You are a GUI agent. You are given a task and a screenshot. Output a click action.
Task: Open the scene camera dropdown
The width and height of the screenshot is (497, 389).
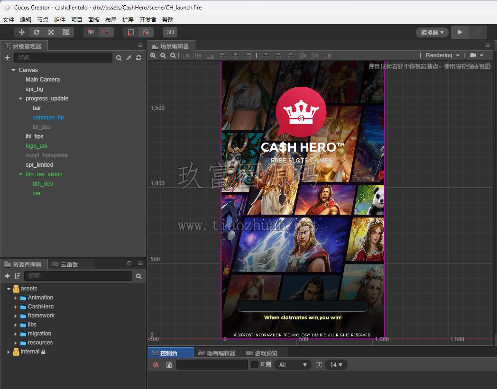(477, 55)
